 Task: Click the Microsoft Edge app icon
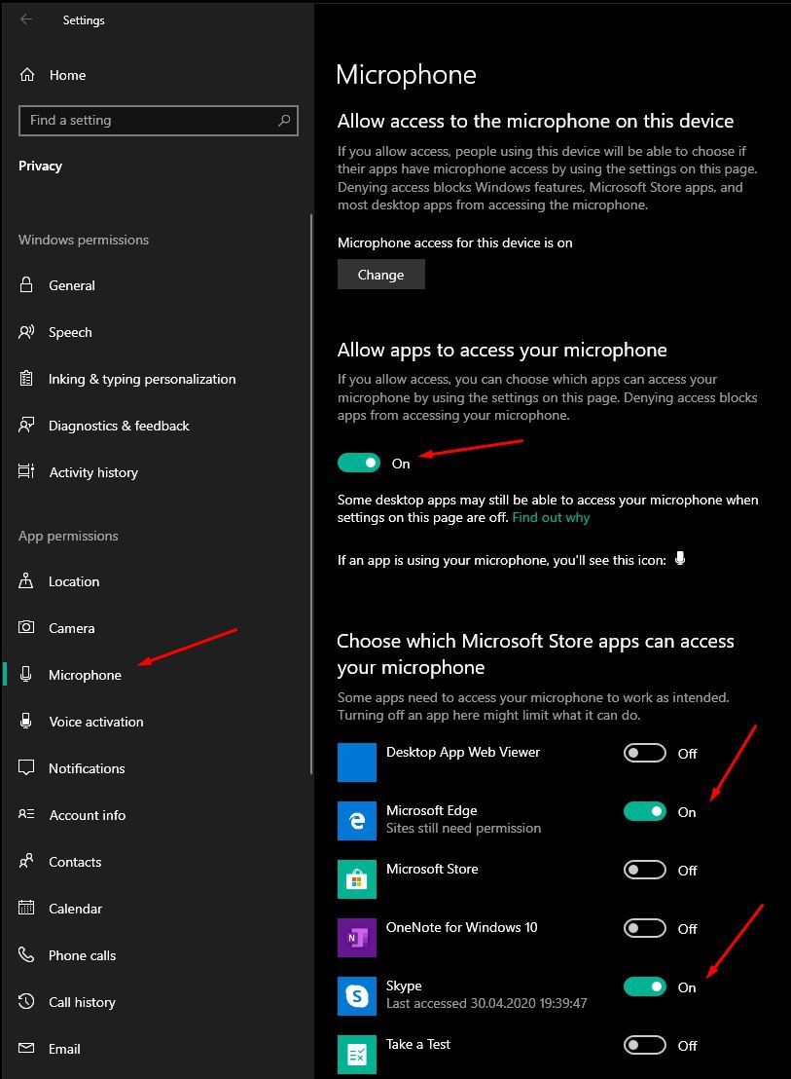357,820
